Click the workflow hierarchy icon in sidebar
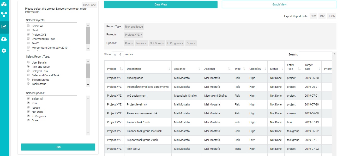Image resolution: width=343 pixels, height=156 pixels. coord(4,15)
